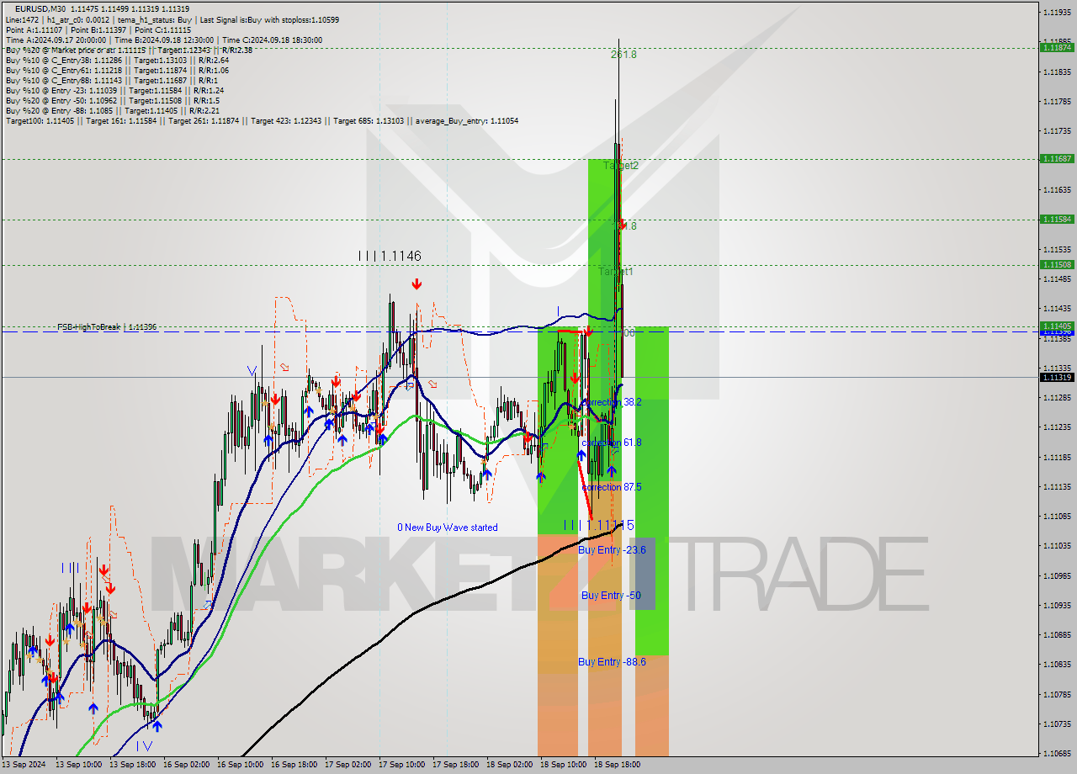Click the 'correction 61.8' label
This screenshot has height=774, width=1077.
612,443
